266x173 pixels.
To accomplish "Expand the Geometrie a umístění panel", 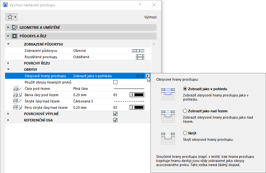I will click(8, 28).
